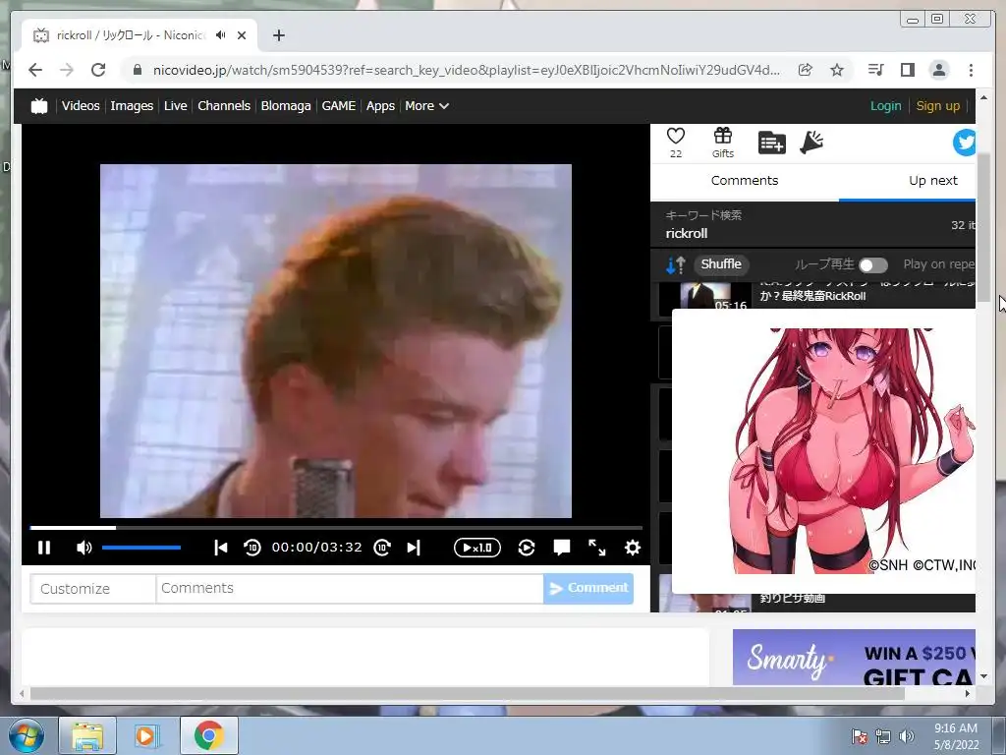Change playlist sort order arrows icon
This screenshot has width=1006, height=755.
tap(676, 264)
